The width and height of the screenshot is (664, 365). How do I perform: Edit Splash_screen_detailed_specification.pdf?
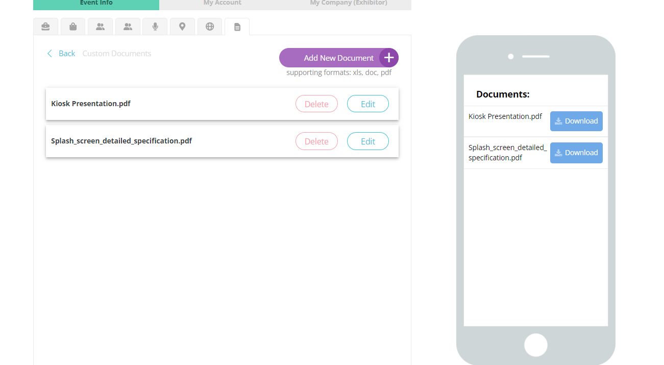367,141
